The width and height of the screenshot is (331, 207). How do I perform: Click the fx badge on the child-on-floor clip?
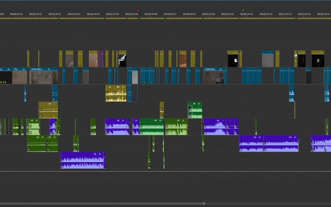tap(49, 69)
